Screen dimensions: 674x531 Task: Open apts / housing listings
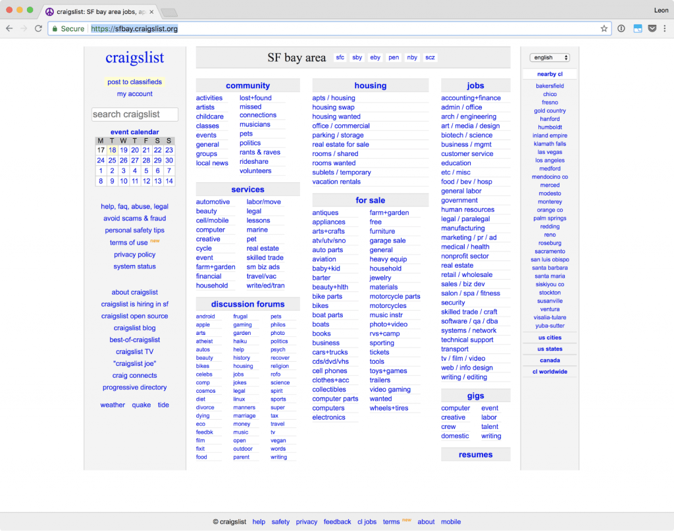[x=334, y=98]
